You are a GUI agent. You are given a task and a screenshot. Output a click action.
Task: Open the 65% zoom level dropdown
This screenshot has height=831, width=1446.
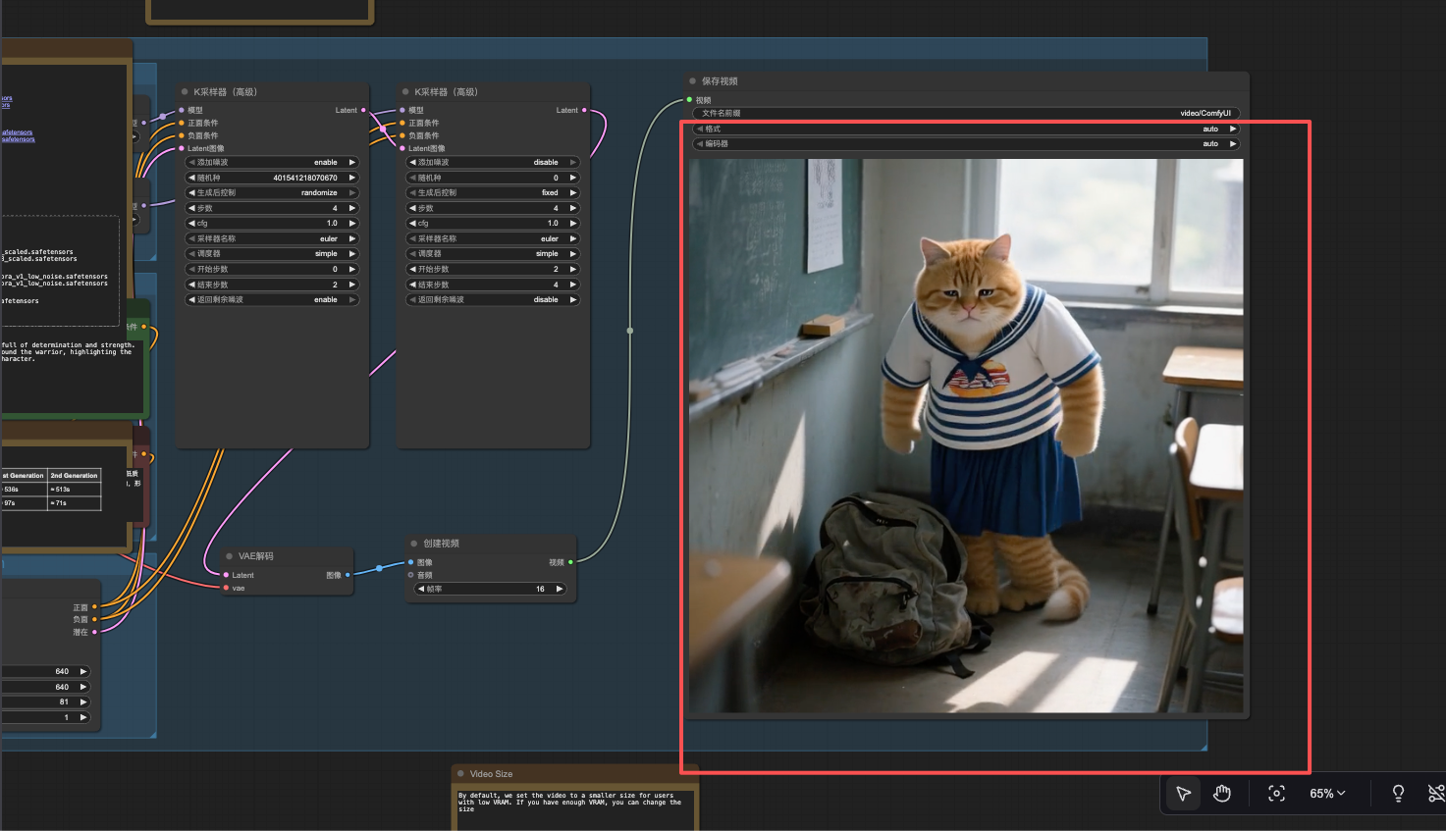(x=1327, y=794)
